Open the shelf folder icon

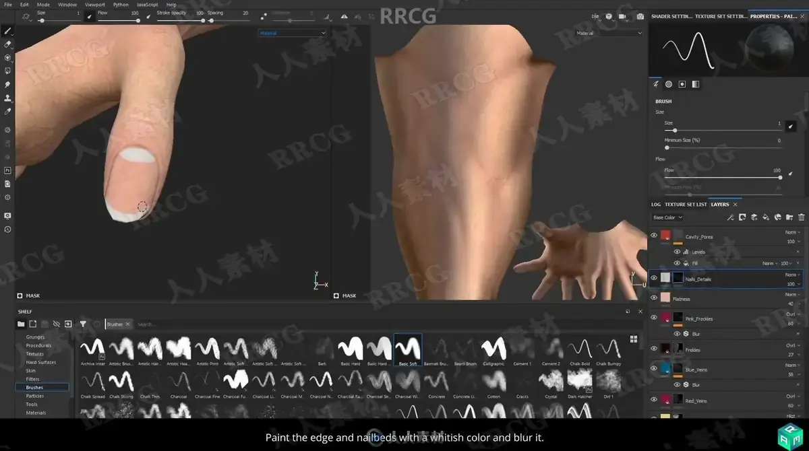coord(21,324)
